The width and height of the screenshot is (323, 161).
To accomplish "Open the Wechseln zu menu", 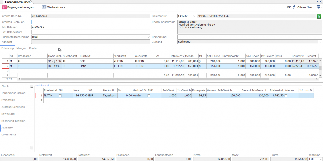I will coord(56,7).
